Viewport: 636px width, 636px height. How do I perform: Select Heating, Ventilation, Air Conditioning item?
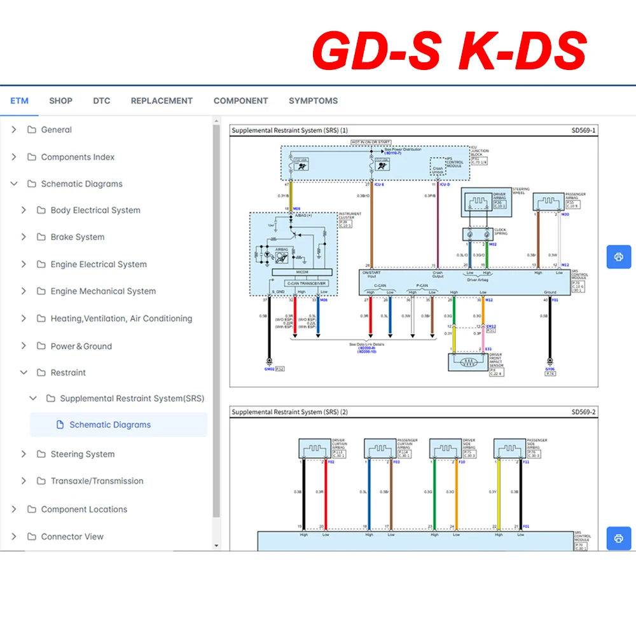coord(121,319)
